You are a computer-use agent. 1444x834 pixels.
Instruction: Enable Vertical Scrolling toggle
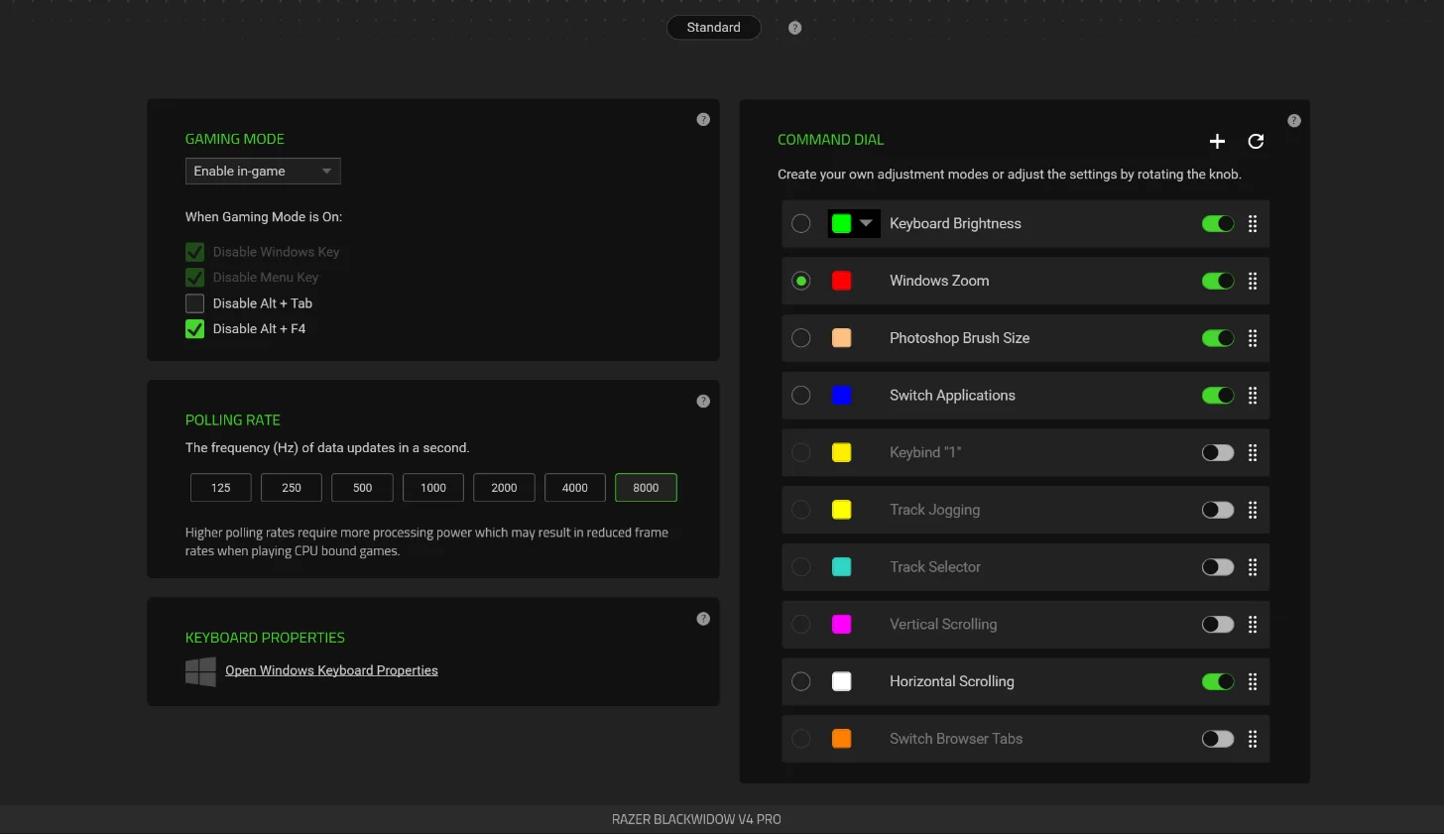click(1218, 624)
